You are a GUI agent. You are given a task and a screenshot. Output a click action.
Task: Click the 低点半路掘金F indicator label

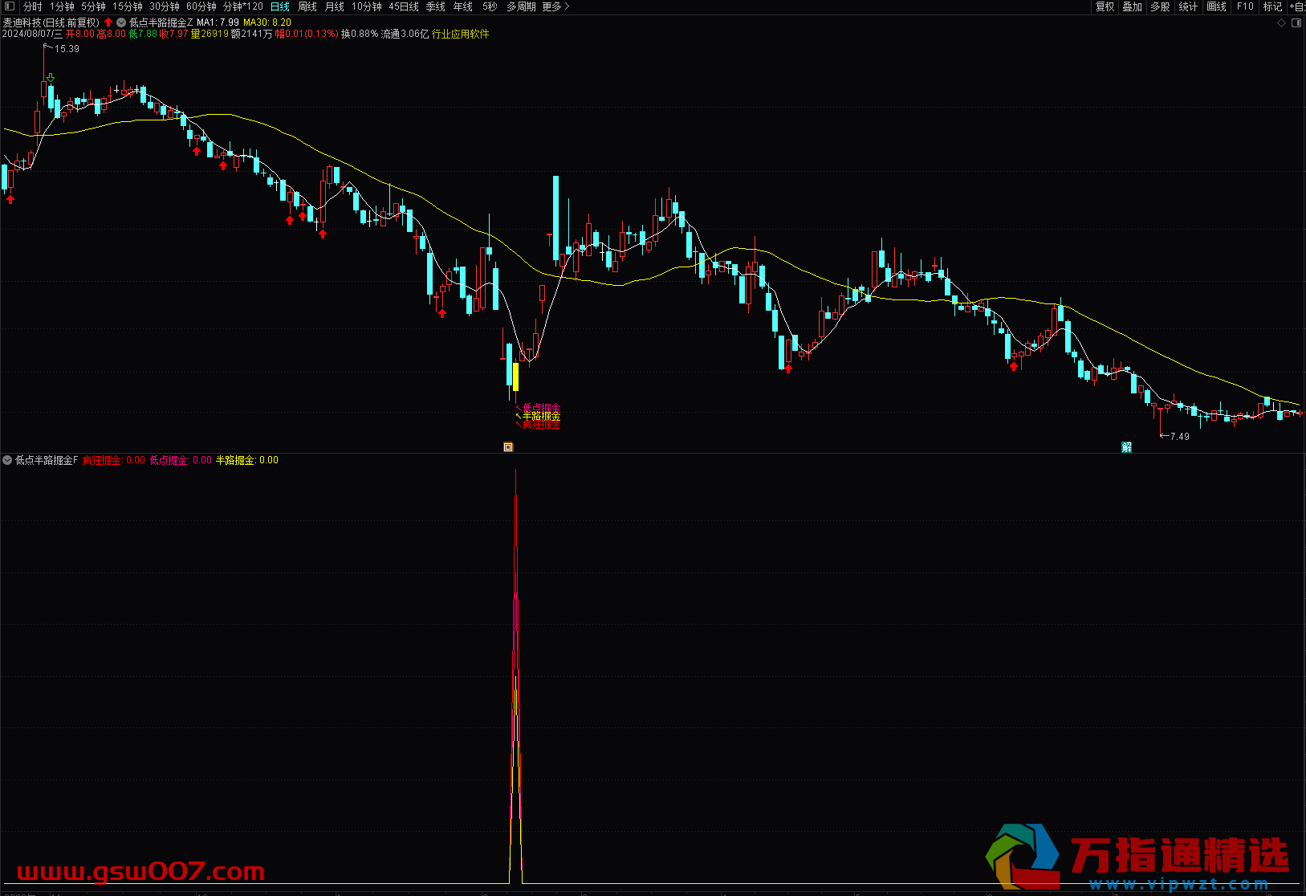tap(47, 460)
